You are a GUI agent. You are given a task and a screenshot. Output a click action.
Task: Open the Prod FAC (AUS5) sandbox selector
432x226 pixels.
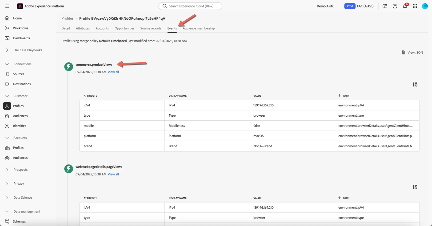click(359, 6)
